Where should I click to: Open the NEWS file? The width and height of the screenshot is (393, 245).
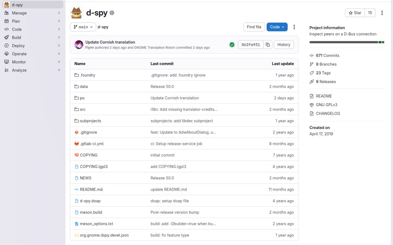[x=86, y=178]
